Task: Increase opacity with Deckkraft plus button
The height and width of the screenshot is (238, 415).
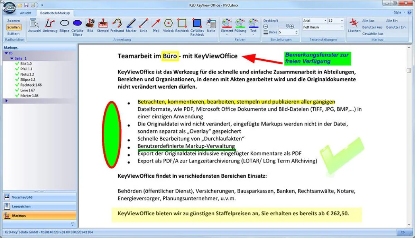Action: point(292,26)
